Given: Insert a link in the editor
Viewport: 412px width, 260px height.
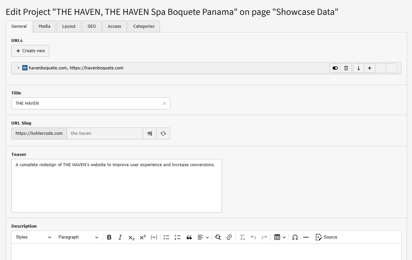Looking at the screenshot, I should coord(229,237).
